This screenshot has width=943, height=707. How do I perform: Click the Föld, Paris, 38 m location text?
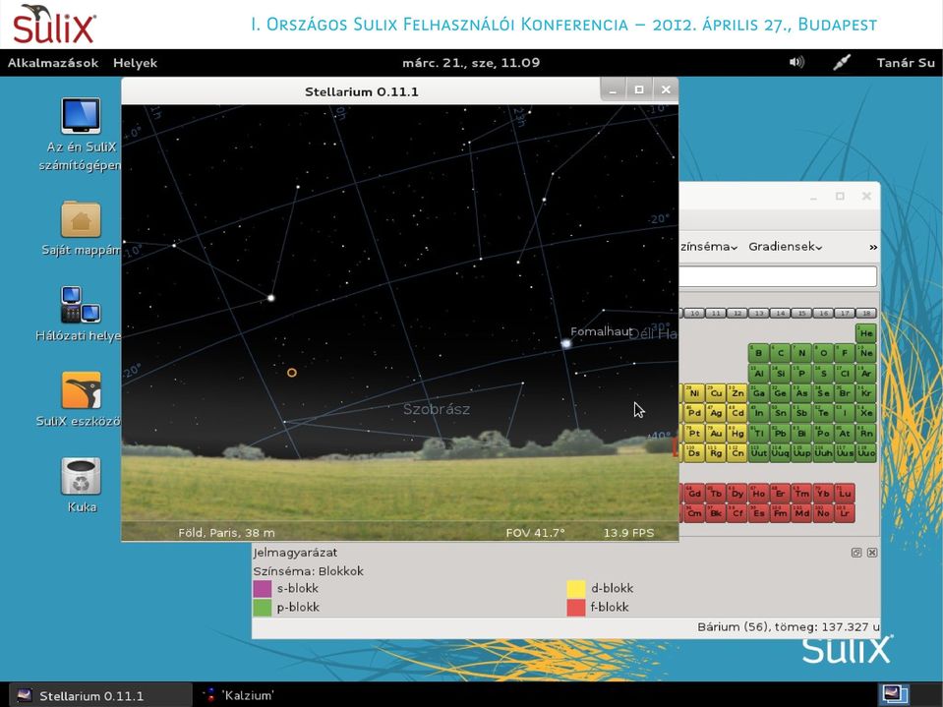coord(227,533)
